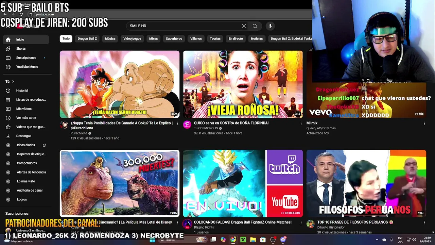Show hidden system tray icons
The image size is (435, 245).
[x=377, y=240]
